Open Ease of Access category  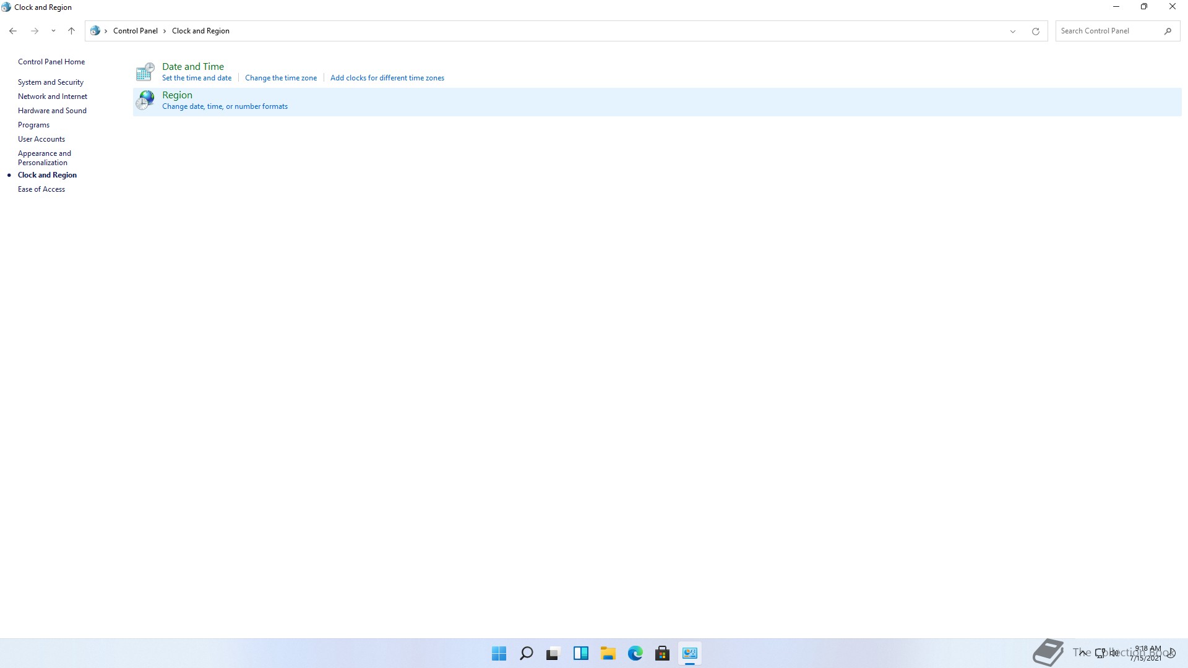(41, 189)
